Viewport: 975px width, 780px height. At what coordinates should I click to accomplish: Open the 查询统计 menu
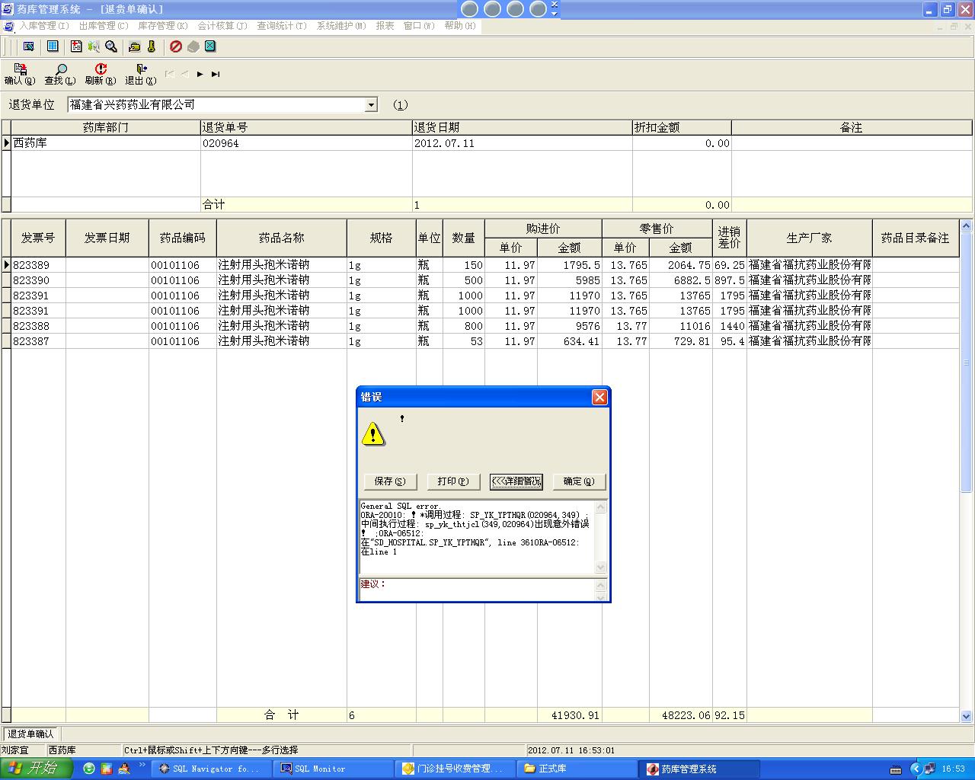coord(281,26)
